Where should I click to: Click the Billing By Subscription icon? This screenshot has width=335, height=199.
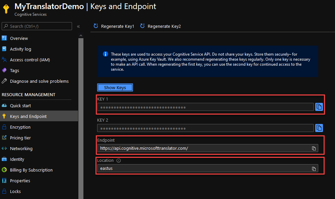point(4,170)
